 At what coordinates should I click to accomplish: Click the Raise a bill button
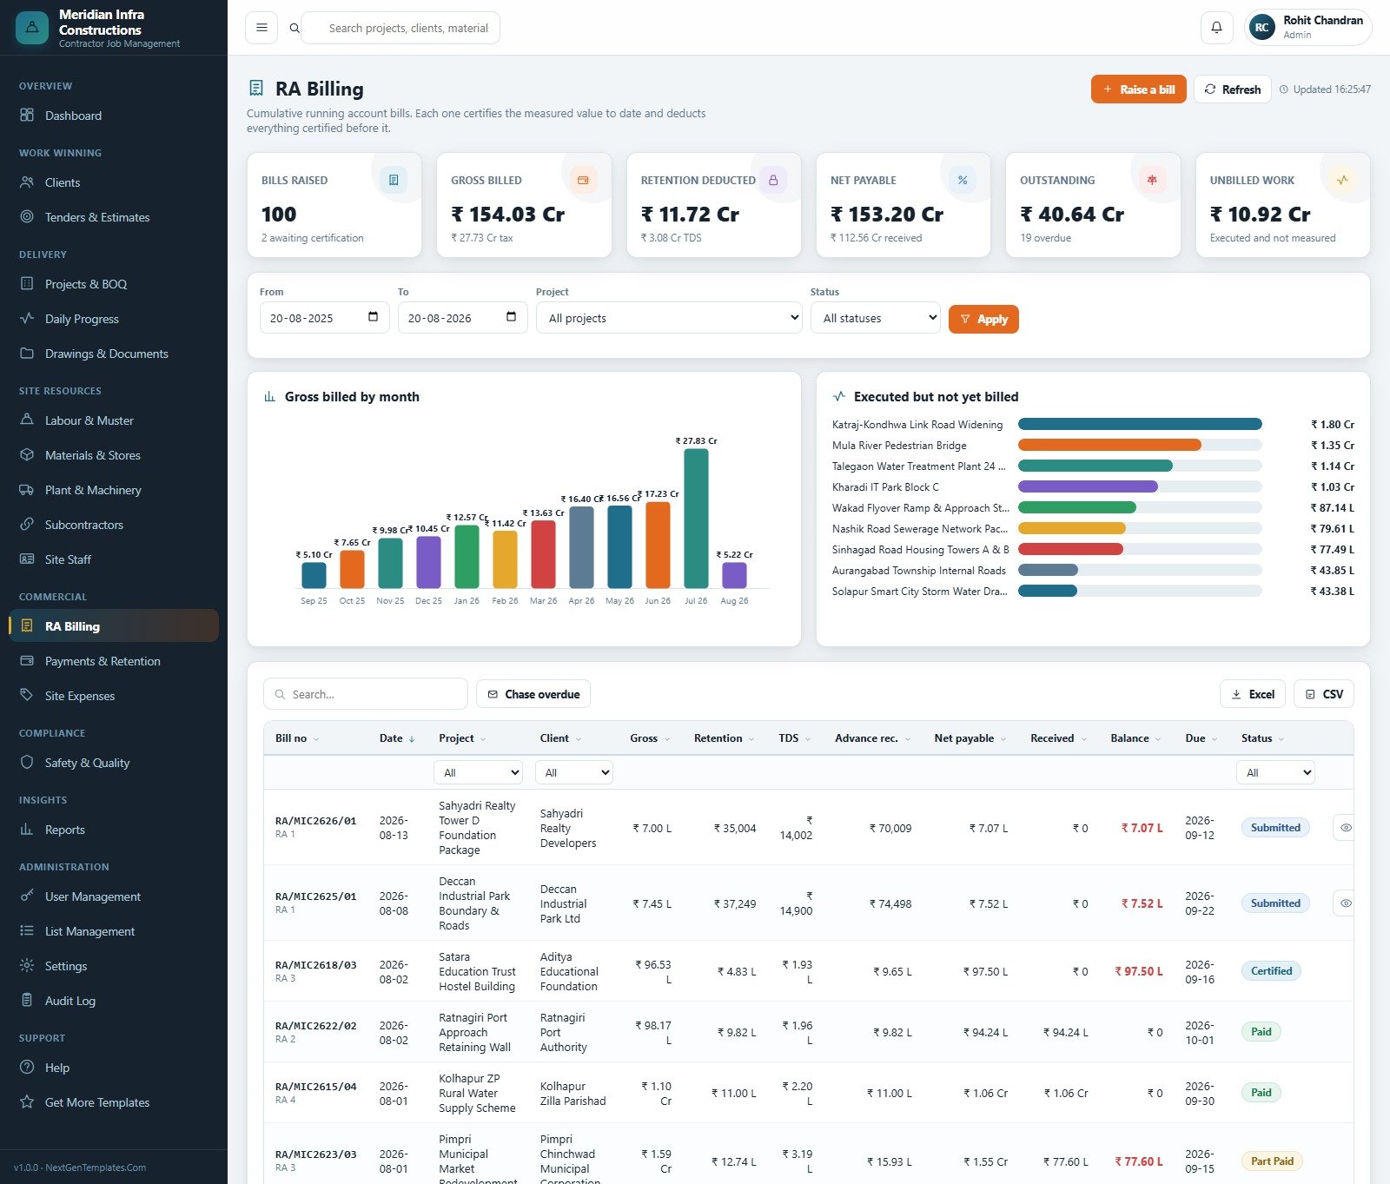click(x=1138, y=89)
